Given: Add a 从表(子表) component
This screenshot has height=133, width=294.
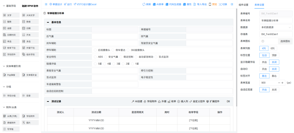Looking at the screenshot, I should [x=11, y=116].
